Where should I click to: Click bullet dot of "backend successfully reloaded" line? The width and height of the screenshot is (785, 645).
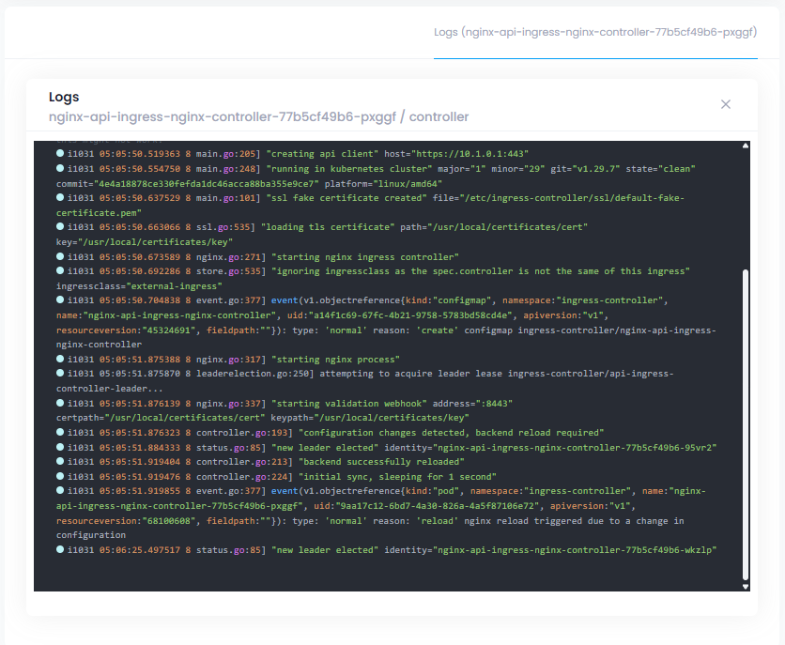coord(60,462)
